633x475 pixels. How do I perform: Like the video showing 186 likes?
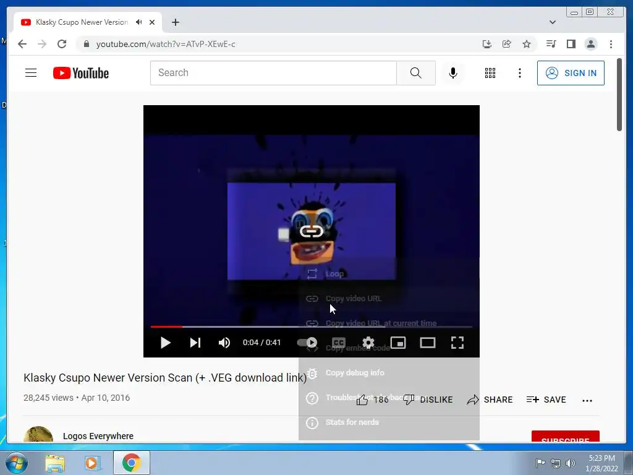click(x=372, y=400)
